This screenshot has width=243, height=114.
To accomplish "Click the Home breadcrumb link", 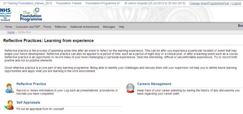I will tap(11, 32).
